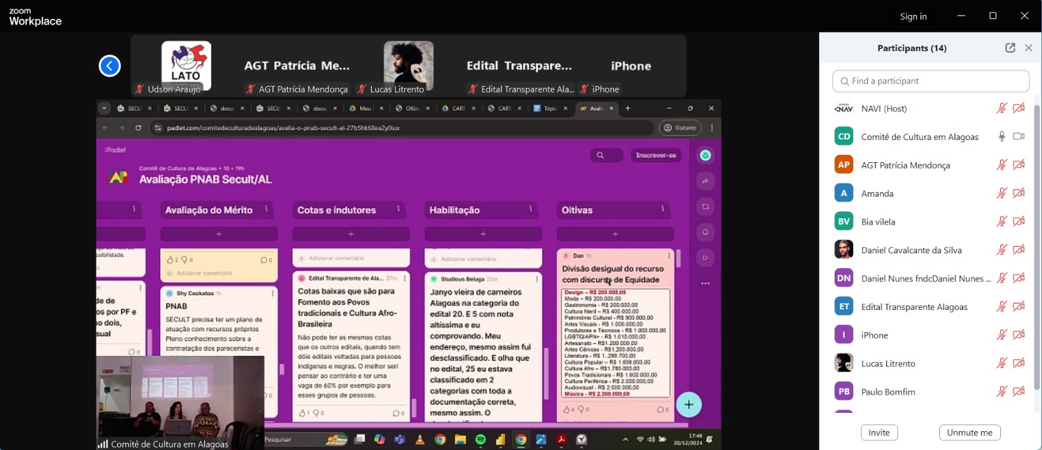Toggle Comitê de Cultura em Alagoas microphone

click(x=1002, y=136)
